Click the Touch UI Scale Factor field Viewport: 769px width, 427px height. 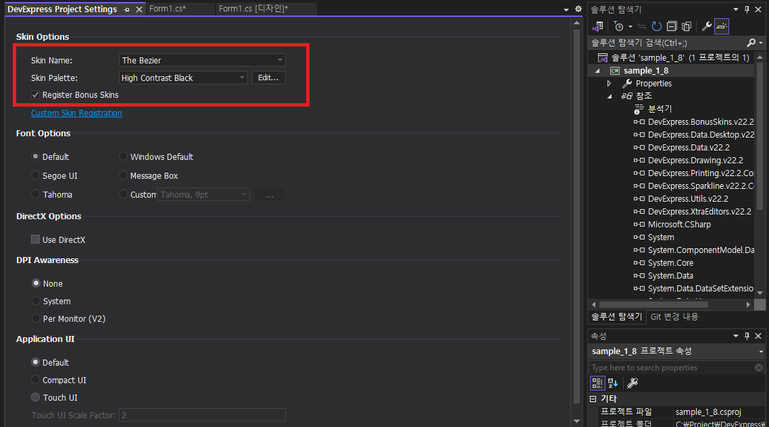(x=201, y=416)
